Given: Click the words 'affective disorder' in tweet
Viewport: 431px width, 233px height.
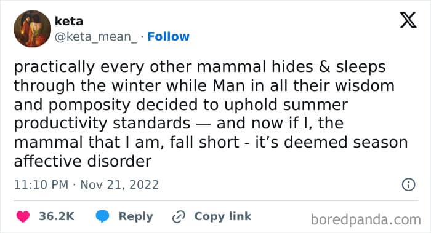Looking at the screenshot, I should tap(83, 161).
